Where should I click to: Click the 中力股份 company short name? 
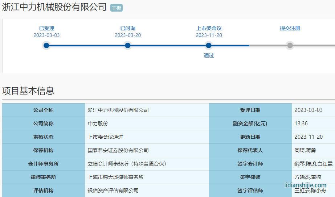coord(98,123)
